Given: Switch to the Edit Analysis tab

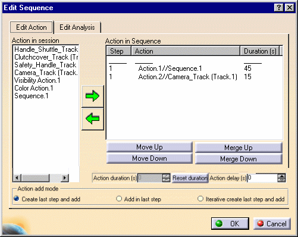Looking at the screenshot, I should [x=77, y=27].
